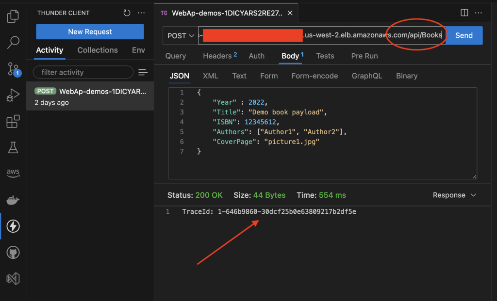Image resolution: width=497 pixels, height=301 pixels.
Task: Open the AWS Toolkit sidebar icon
Action: [13, 172]
